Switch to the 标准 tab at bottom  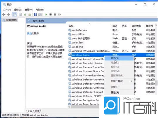[37, 111]
